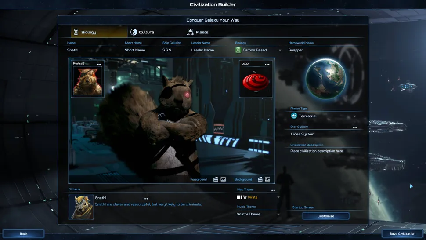Select the red spiral Logo thumbnail
The width and height of the screenshot is (426, 240).
(256, 82)
